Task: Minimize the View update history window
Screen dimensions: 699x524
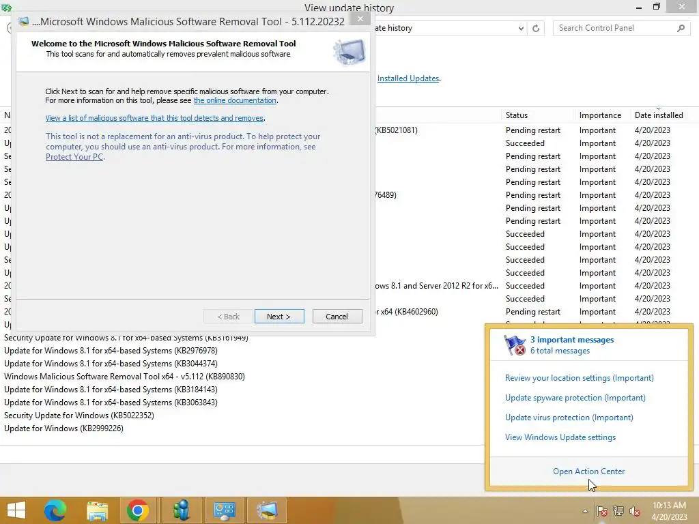Action: 639,7
